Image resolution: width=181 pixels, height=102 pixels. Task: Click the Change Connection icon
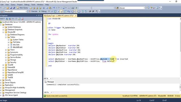tap(2, 11)
